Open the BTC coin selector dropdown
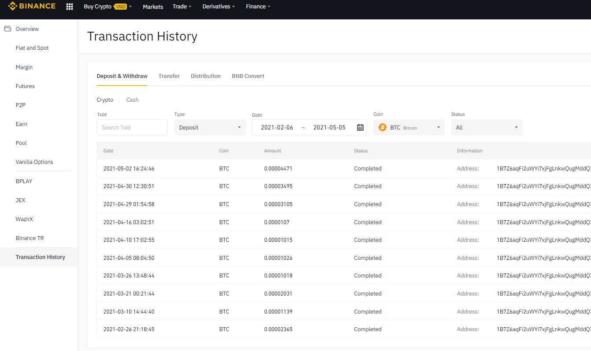The width and height of the screenshot is (591, 351). coord(409,127)
